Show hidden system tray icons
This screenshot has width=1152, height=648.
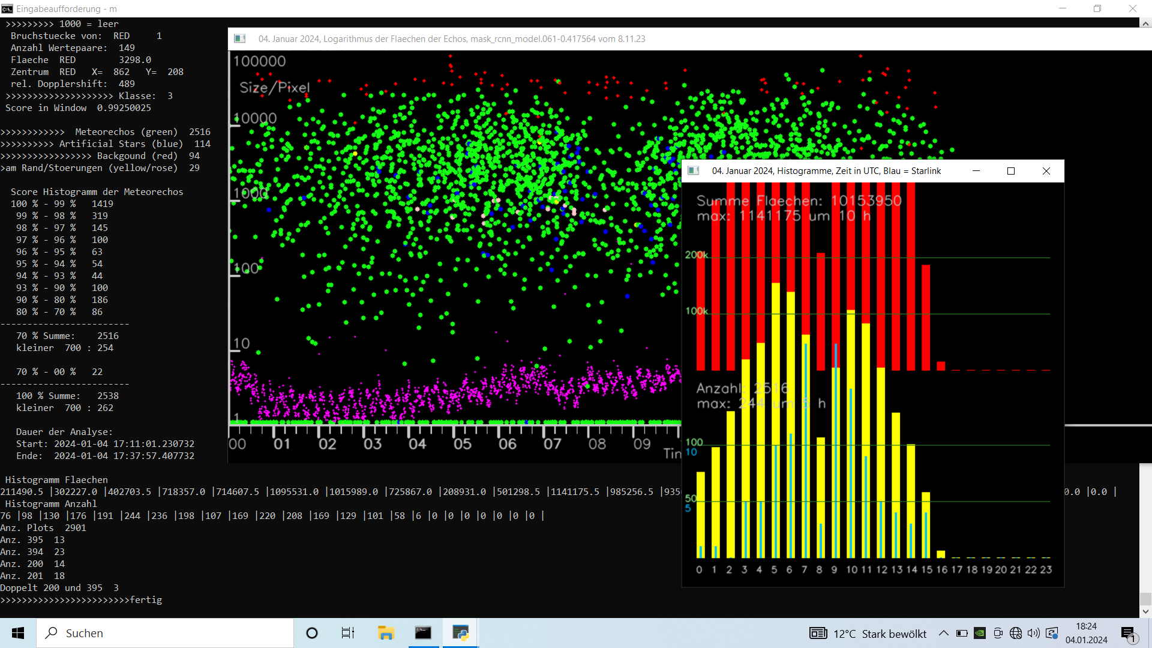pyautogui.click(x=944, y=633)
